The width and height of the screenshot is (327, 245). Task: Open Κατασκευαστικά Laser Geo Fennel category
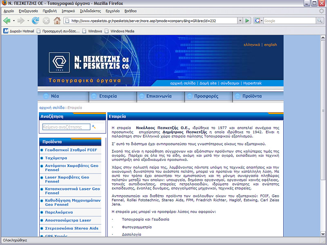pos(73,191)
